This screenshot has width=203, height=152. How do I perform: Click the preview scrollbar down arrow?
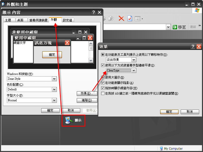[x=91, y=60]
